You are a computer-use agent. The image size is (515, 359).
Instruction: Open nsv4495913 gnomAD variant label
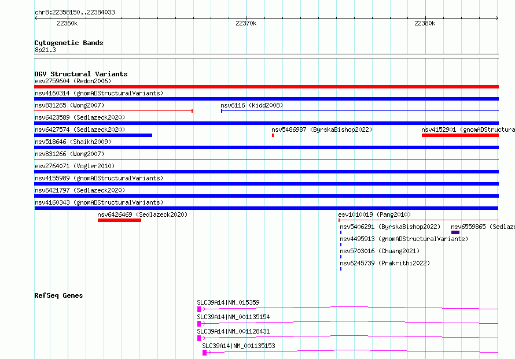click(404, 239)
